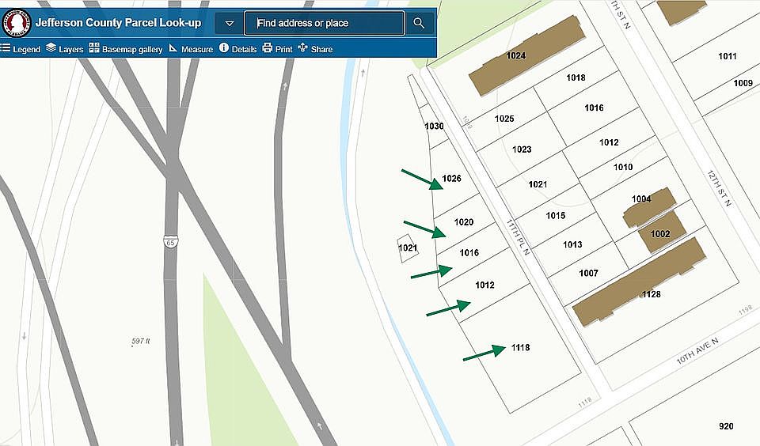The height and width of the screenshot is (446, 760).
Task: Select parcel 1021 east of 11th Pl N
Action: point(538,184)
